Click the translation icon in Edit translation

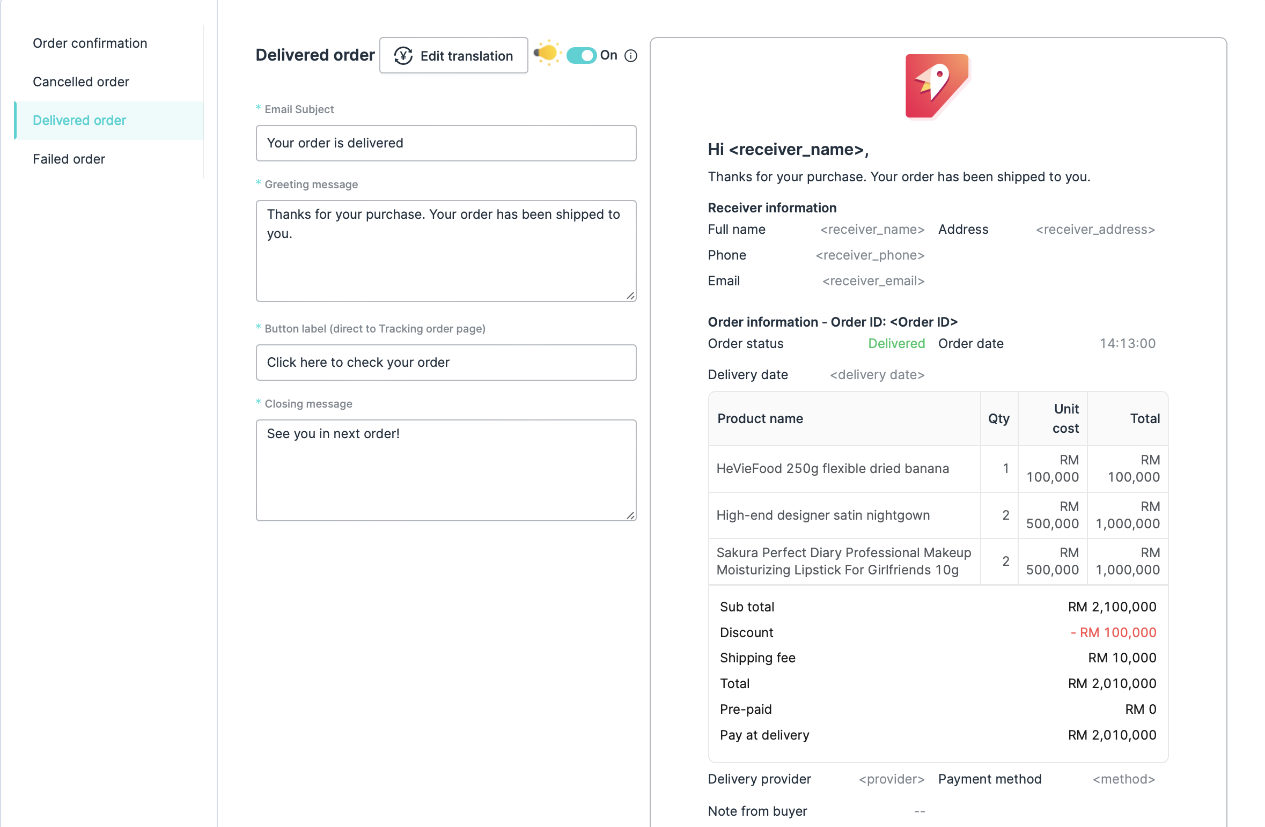(x=403, y=56)
